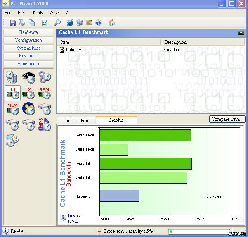Image resolution: width=248 pixels, height=237 pixels.
Task: Click the Ready status text
Action: coord(17,231)
